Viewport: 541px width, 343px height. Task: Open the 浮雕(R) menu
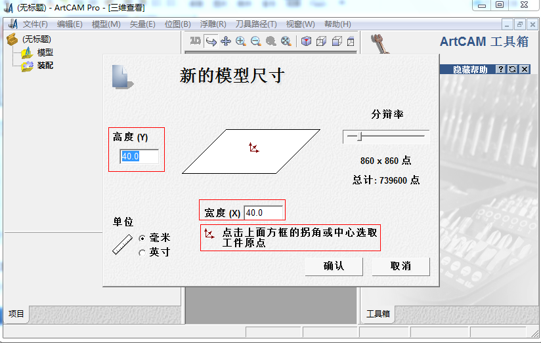point(213,24)
